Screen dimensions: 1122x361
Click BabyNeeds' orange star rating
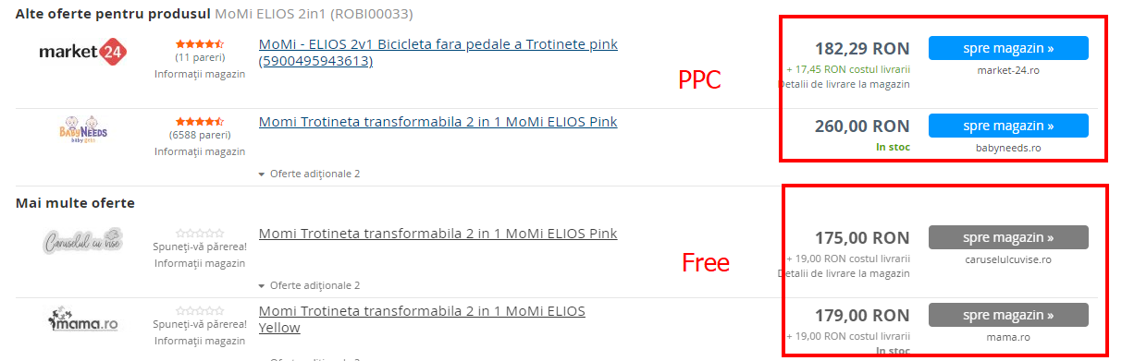tap(200, 121)
